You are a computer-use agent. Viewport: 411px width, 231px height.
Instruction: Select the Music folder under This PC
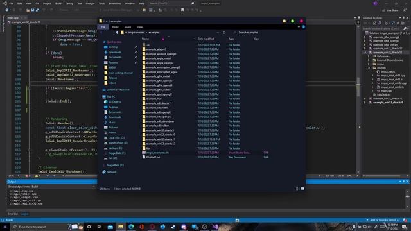pyautogui.click(x=112, y=123)
